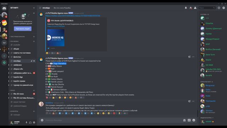Open the Nitro gift icon
Screen dimensions: 227x128
coord(184,120)
